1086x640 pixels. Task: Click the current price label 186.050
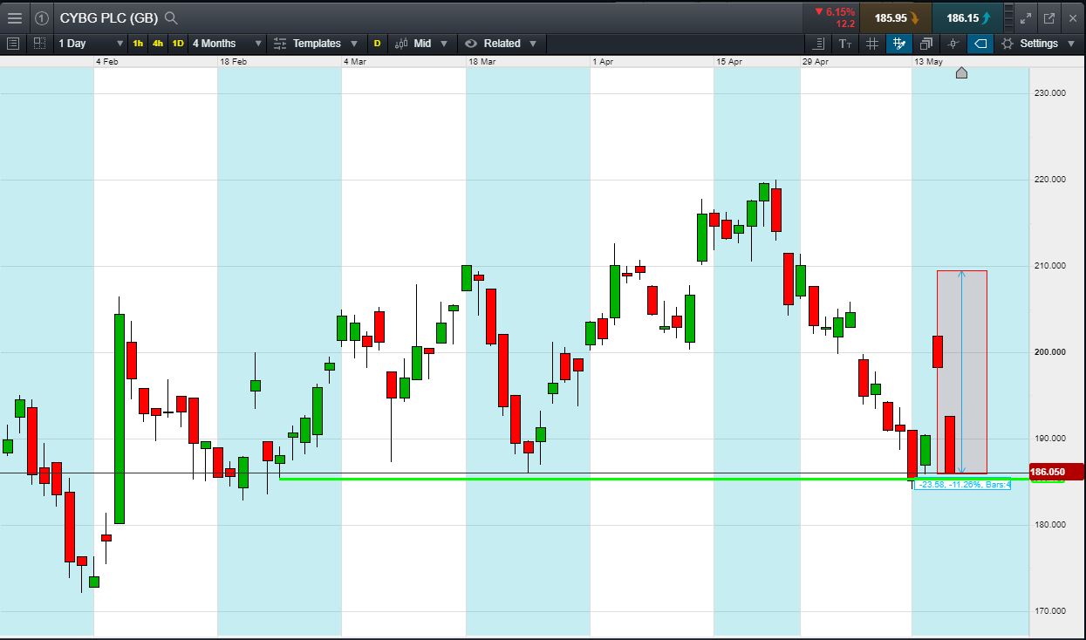coord(1056,473)
